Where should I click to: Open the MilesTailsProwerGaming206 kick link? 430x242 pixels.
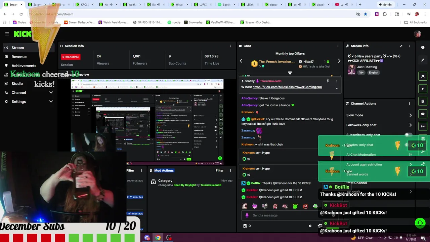pos(287,87)
